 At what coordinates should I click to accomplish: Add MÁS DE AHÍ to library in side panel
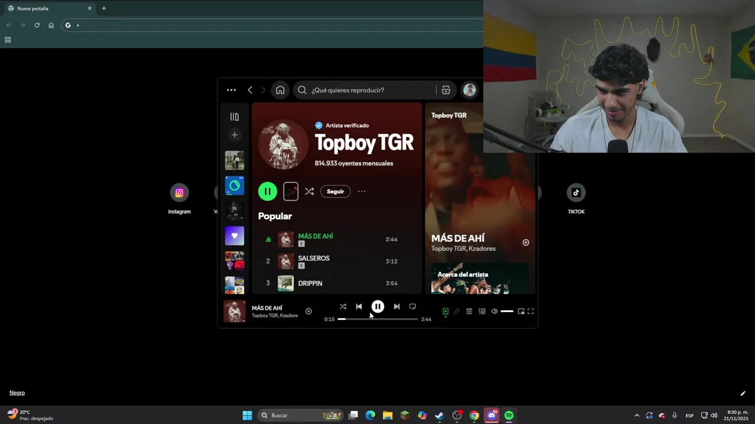526,243
